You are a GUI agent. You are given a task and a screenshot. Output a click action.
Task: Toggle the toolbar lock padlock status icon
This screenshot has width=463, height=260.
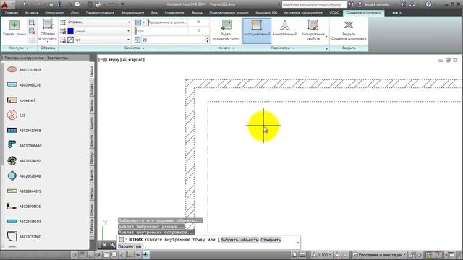coord(412,255)
